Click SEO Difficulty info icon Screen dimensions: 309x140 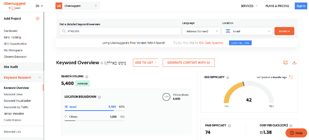coord(228,77)
